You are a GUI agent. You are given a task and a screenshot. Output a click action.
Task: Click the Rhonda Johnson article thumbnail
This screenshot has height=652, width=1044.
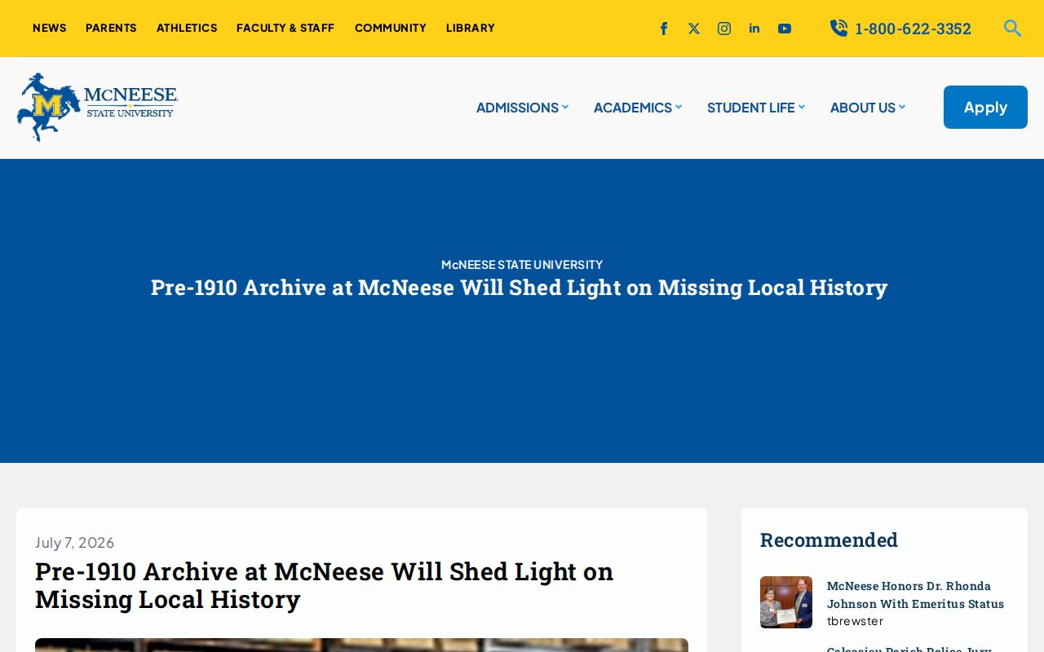(786, 602)
